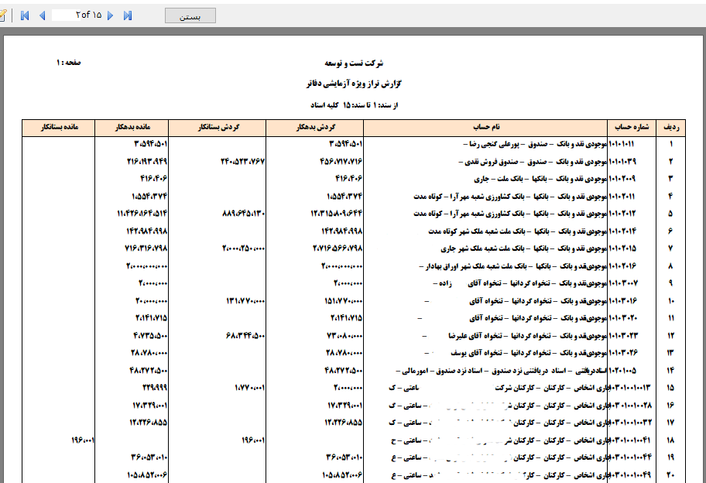The height and width of the screenshot is (483, 706).
Task: Click account name containing تنخواه آقای یوسف
Action: [516, 353]
